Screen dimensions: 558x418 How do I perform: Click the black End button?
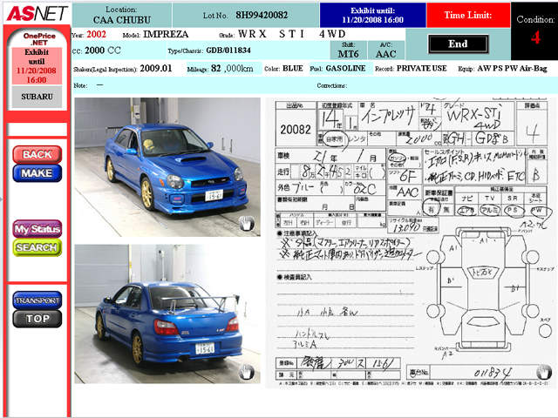(x=458, y=44)
